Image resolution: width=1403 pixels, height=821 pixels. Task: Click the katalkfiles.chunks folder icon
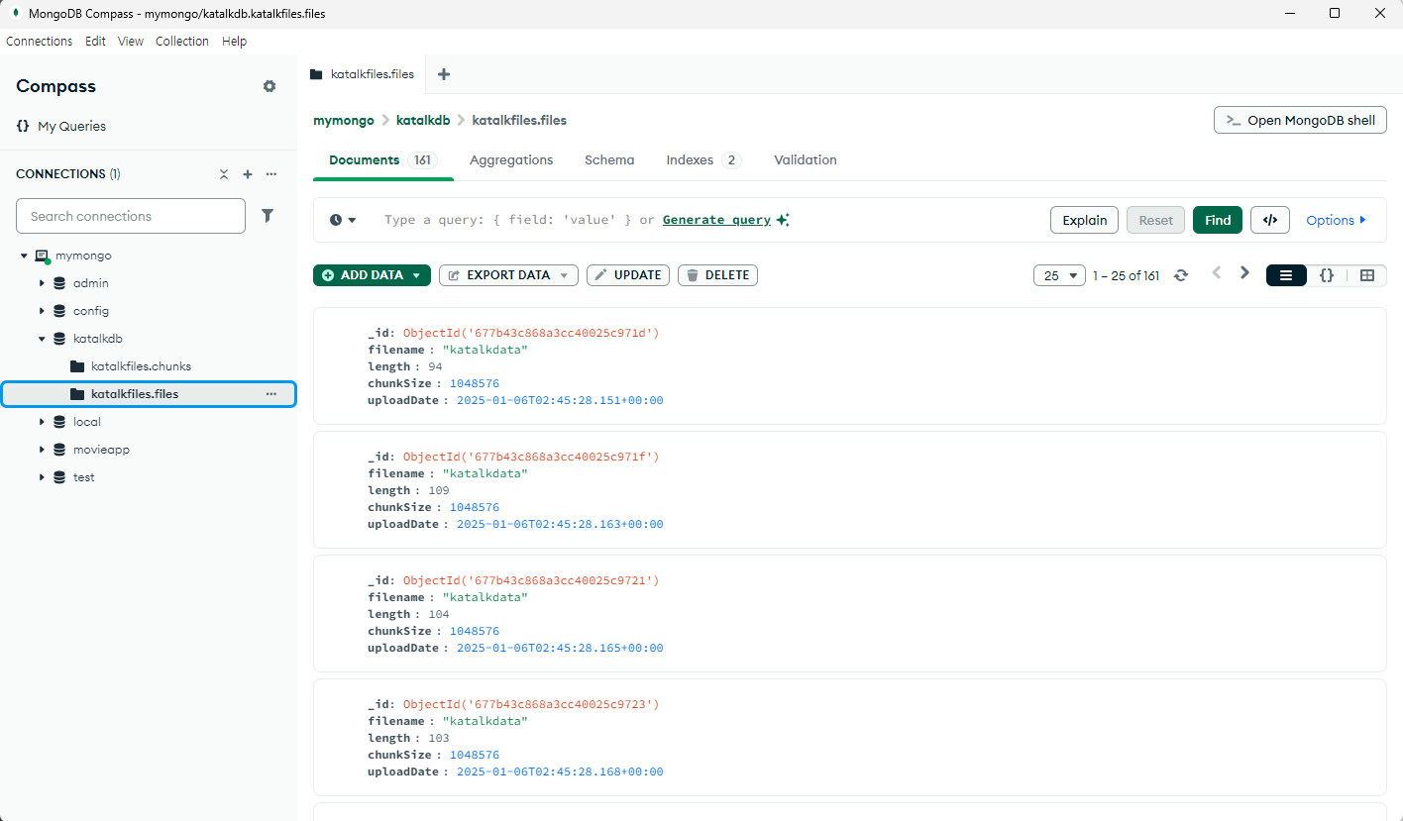click(77, 366)
